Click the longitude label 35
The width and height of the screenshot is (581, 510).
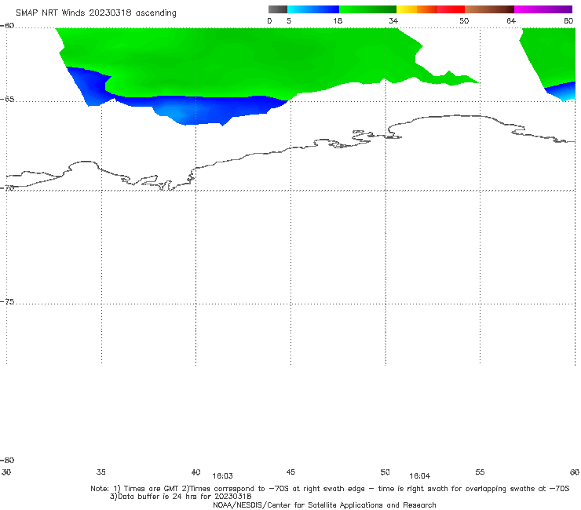click(101, 472)
